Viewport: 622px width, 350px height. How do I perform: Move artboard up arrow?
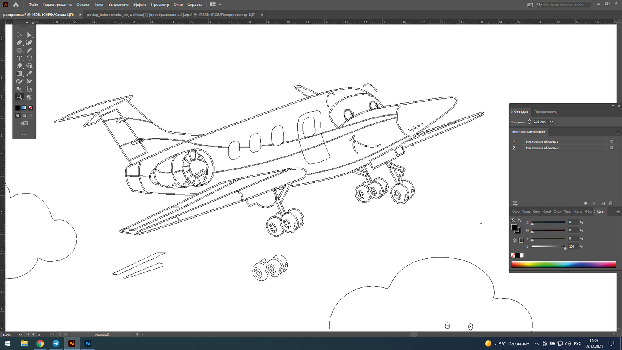pyautogui.click(x=586, y=203)
